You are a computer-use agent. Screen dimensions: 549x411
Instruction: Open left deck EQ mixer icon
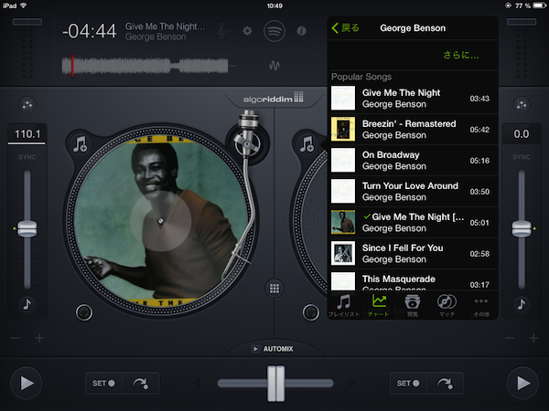27,104
